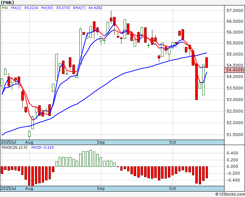This screenshot has height=197, width=245.
Task: Click the 53.5000 price axis label
Action: 235,88
